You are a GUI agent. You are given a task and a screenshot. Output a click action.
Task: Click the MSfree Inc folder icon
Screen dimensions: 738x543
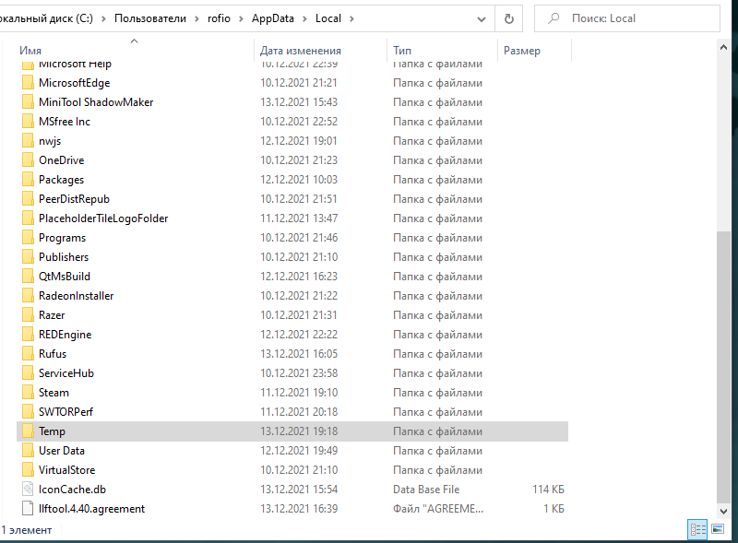point(28,122)
